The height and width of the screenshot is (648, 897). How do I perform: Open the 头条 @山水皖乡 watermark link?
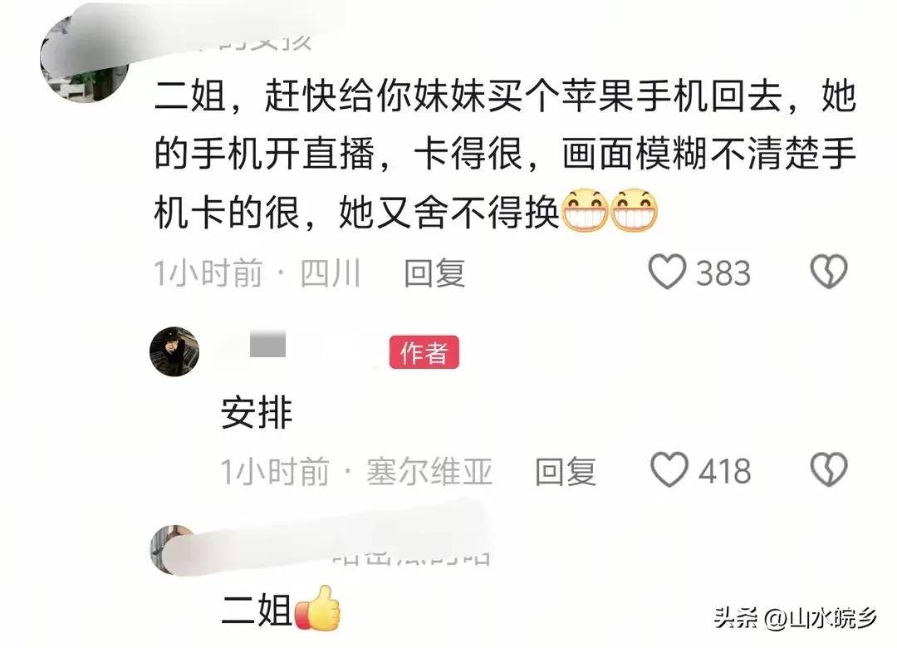pyautogui.click(x=795, y=618)
